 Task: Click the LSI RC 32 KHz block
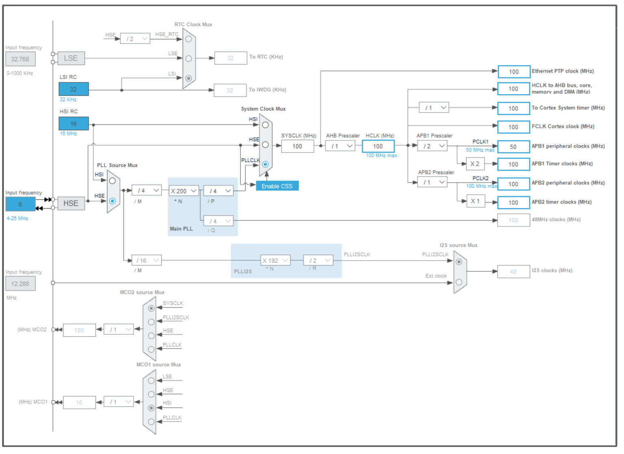coord(74,89)
